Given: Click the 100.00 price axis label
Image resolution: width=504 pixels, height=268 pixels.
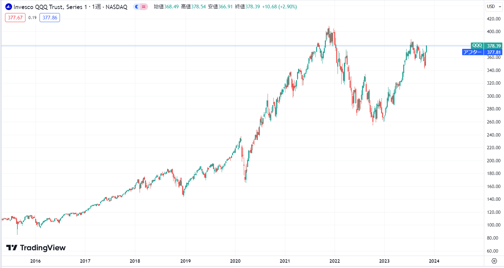Looking at the screenshot, I should 494,225.
